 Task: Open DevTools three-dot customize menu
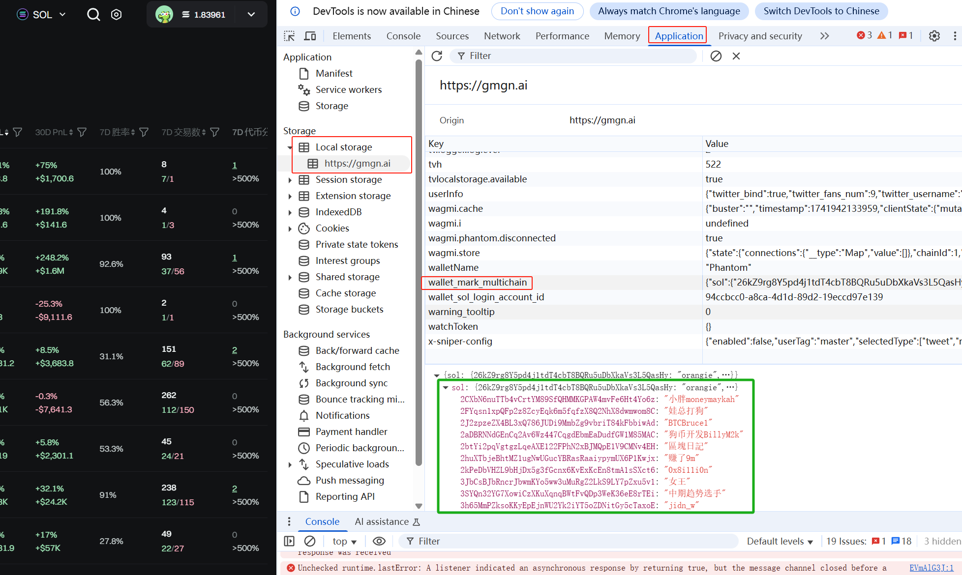[x=955, y=36]
